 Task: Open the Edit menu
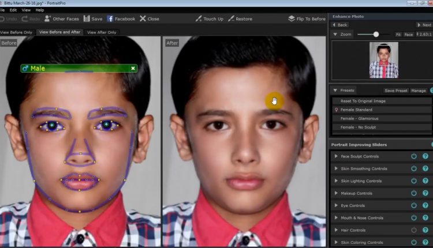13,10
